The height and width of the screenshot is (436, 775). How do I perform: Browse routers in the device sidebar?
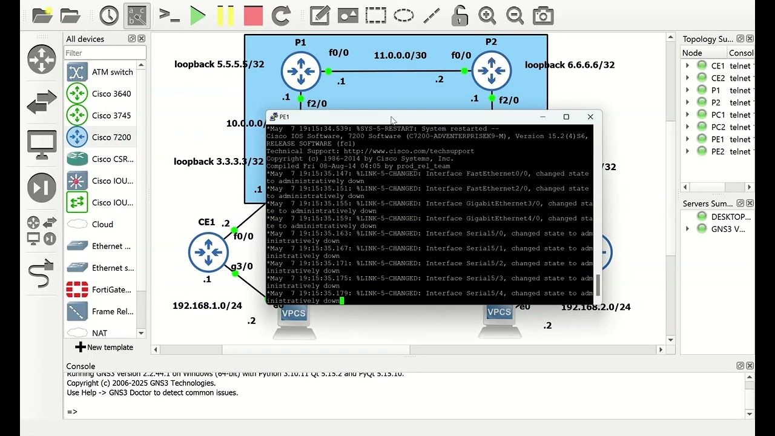click(x=42, y=60)
